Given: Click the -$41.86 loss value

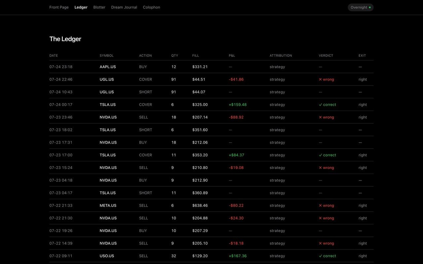Looking at the screenshot, I should click(x=236, y=79).
